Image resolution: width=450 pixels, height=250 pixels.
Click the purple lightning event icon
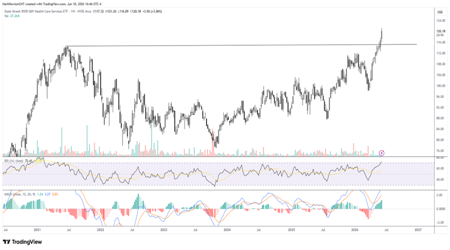pos(382,153)
